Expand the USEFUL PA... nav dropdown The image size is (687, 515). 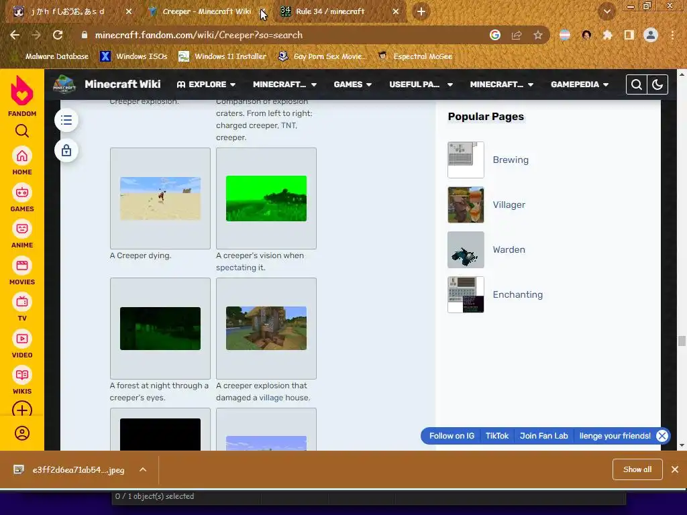421,84
